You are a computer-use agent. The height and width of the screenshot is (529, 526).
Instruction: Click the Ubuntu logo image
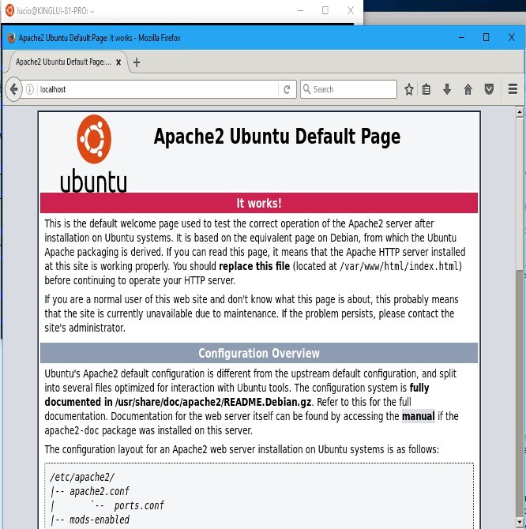[93, 154]
